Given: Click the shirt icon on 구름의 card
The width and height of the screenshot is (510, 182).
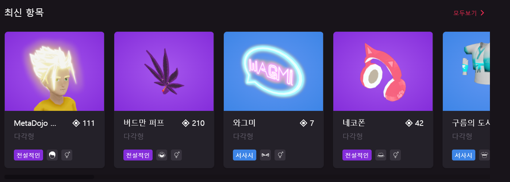Looking at the screenshot, I should pos(484,155).
